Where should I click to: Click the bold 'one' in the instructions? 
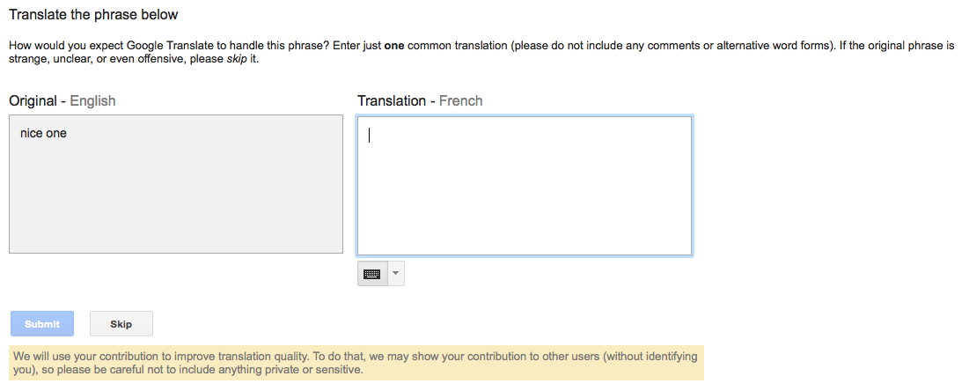tap(394, 46)
